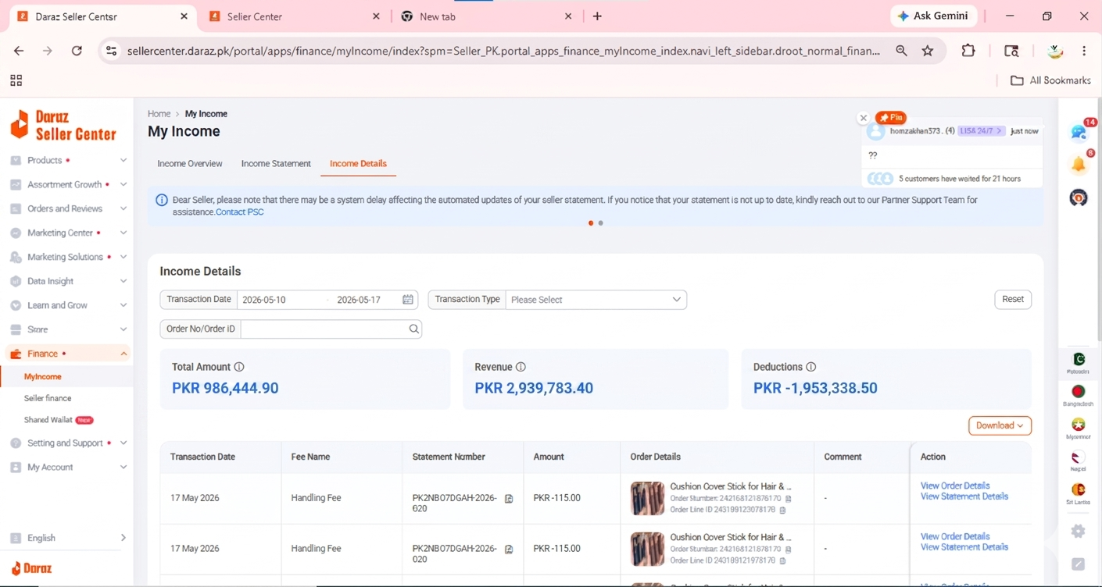
Task: Copy statement number in first Handling Fee row
Action: point(509,498)
